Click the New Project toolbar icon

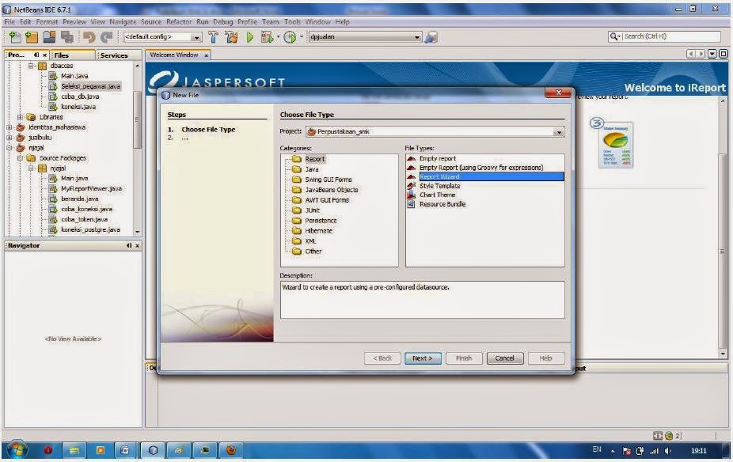click(x=29, y=36)
